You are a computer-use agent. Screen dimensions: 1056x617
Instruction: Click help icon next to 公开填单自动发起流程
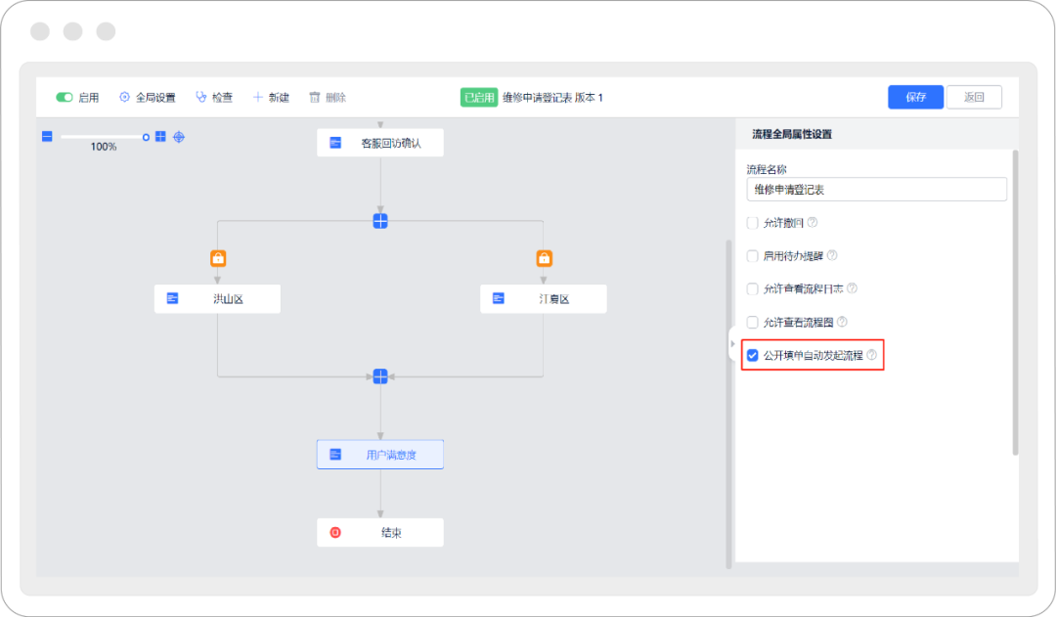pyautogui.click(x=871, y=355)
